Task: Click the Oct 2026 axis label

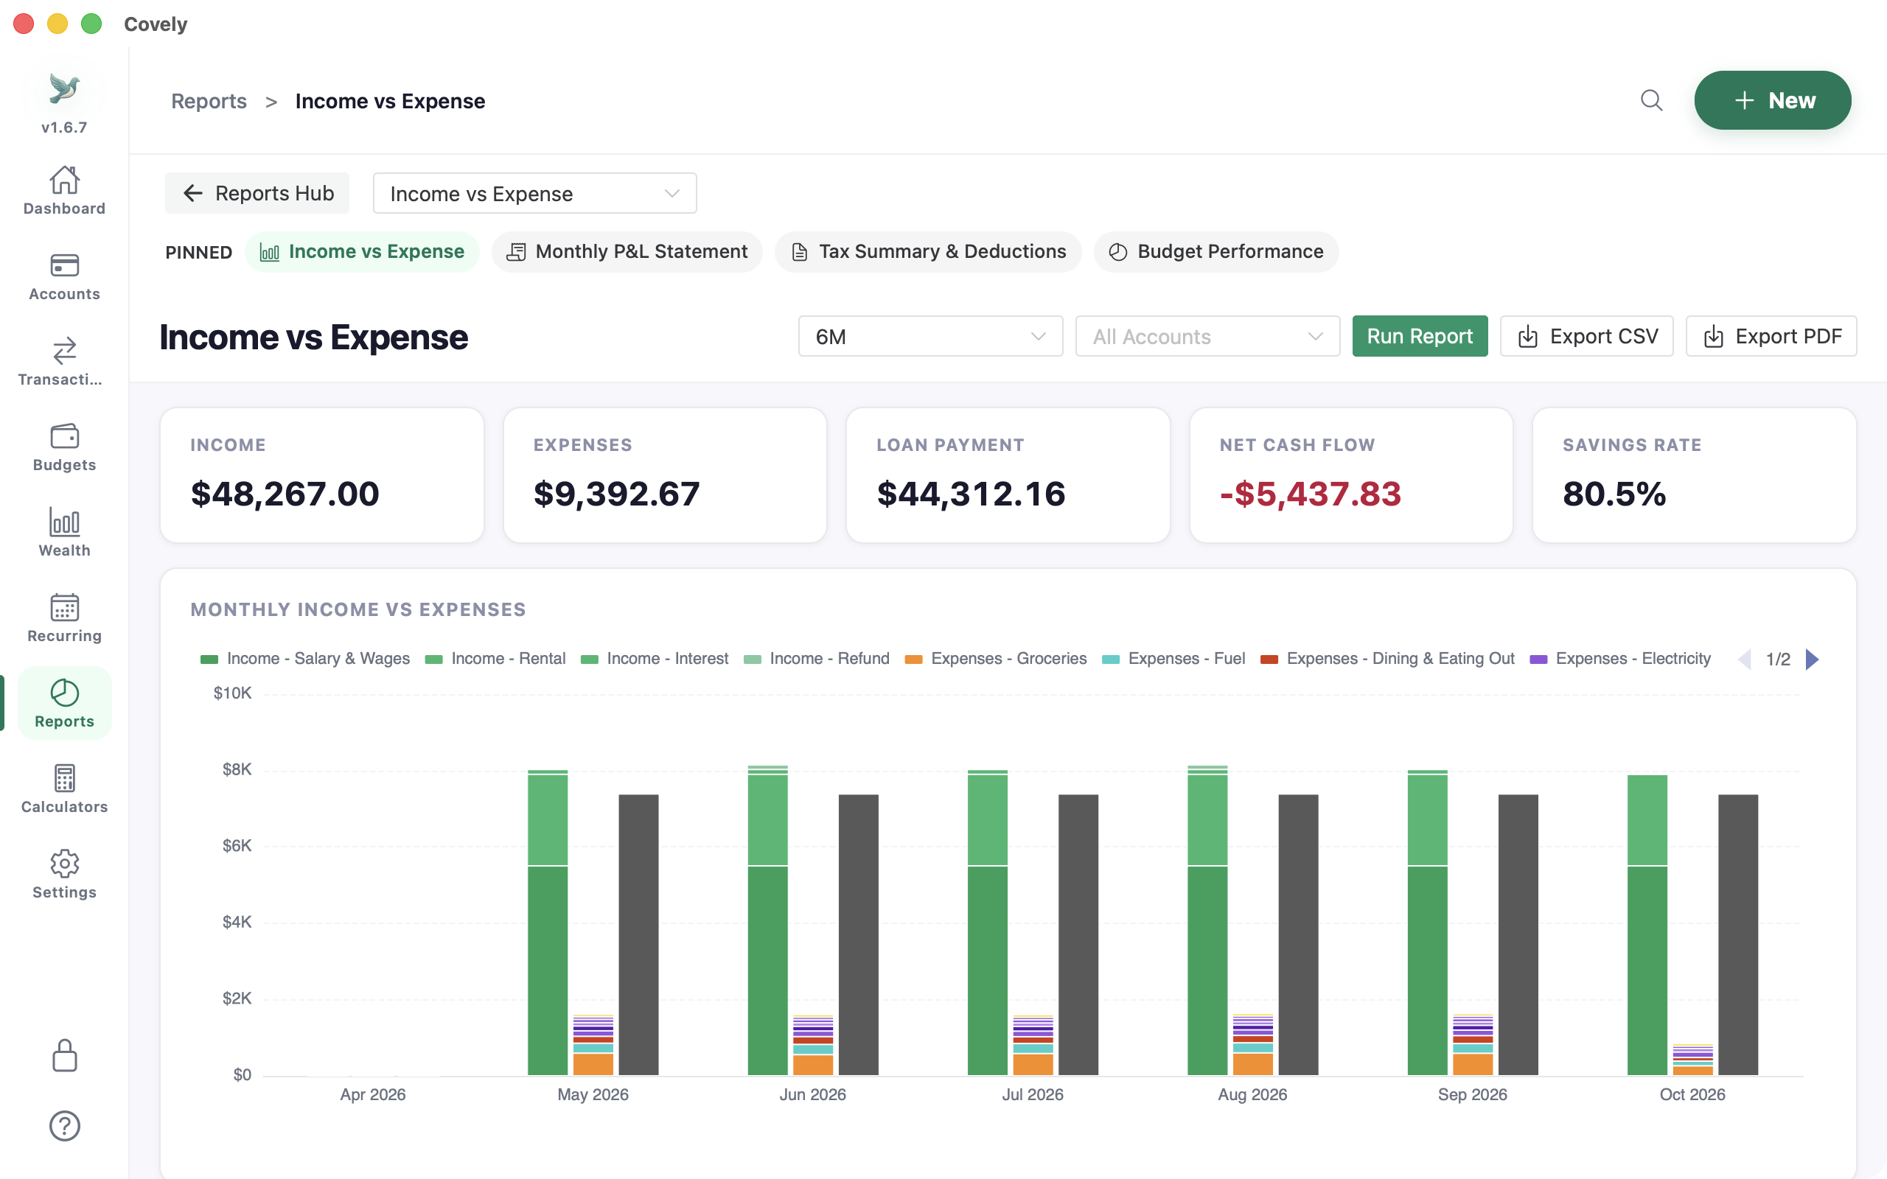Action: click(1692, 1095)
